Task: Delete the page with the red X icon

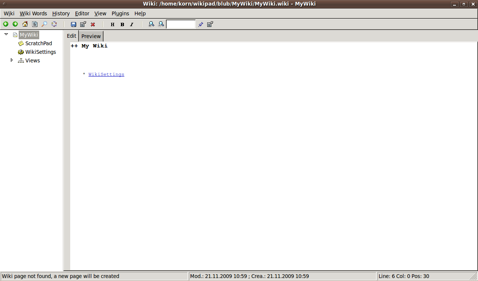Action: coord(93,24)
